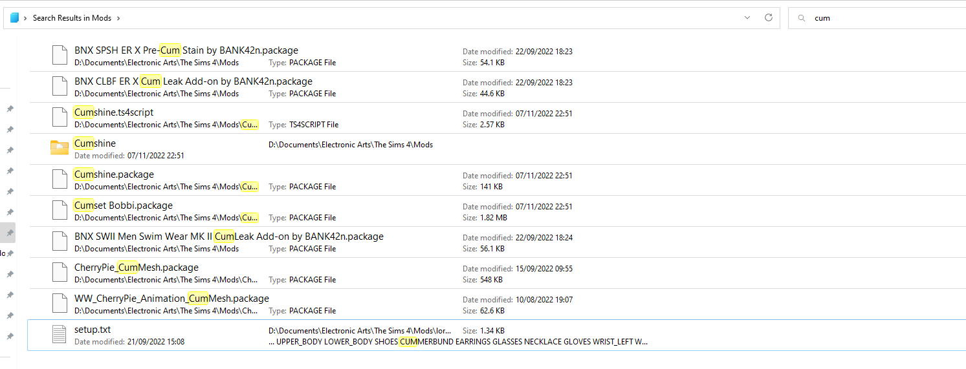Select CherryPie_ Mesh.package file icon
Viewport: 966px width, 369px height.
(x=60, y=273)
